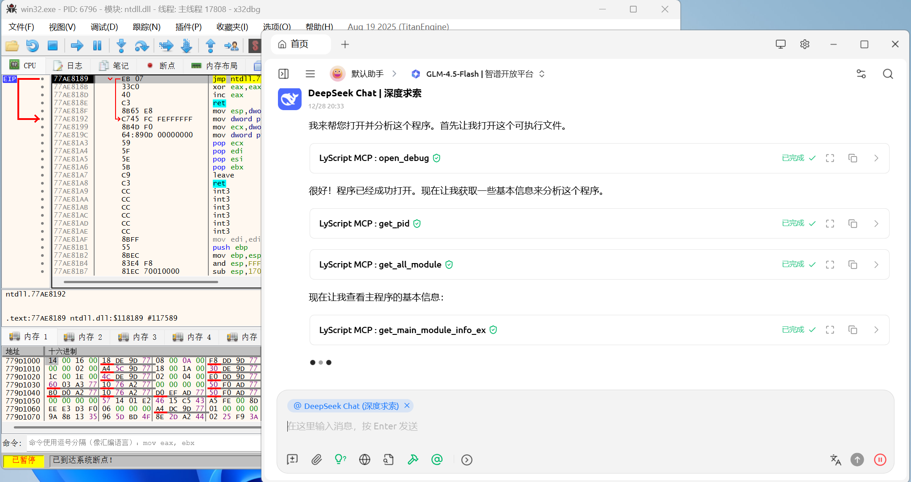
Task: Remove the DeepSeek Chat mention tag
Action: tap(407, 406)
